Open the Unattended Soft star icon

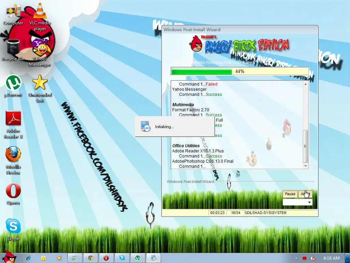coord(40,89)
